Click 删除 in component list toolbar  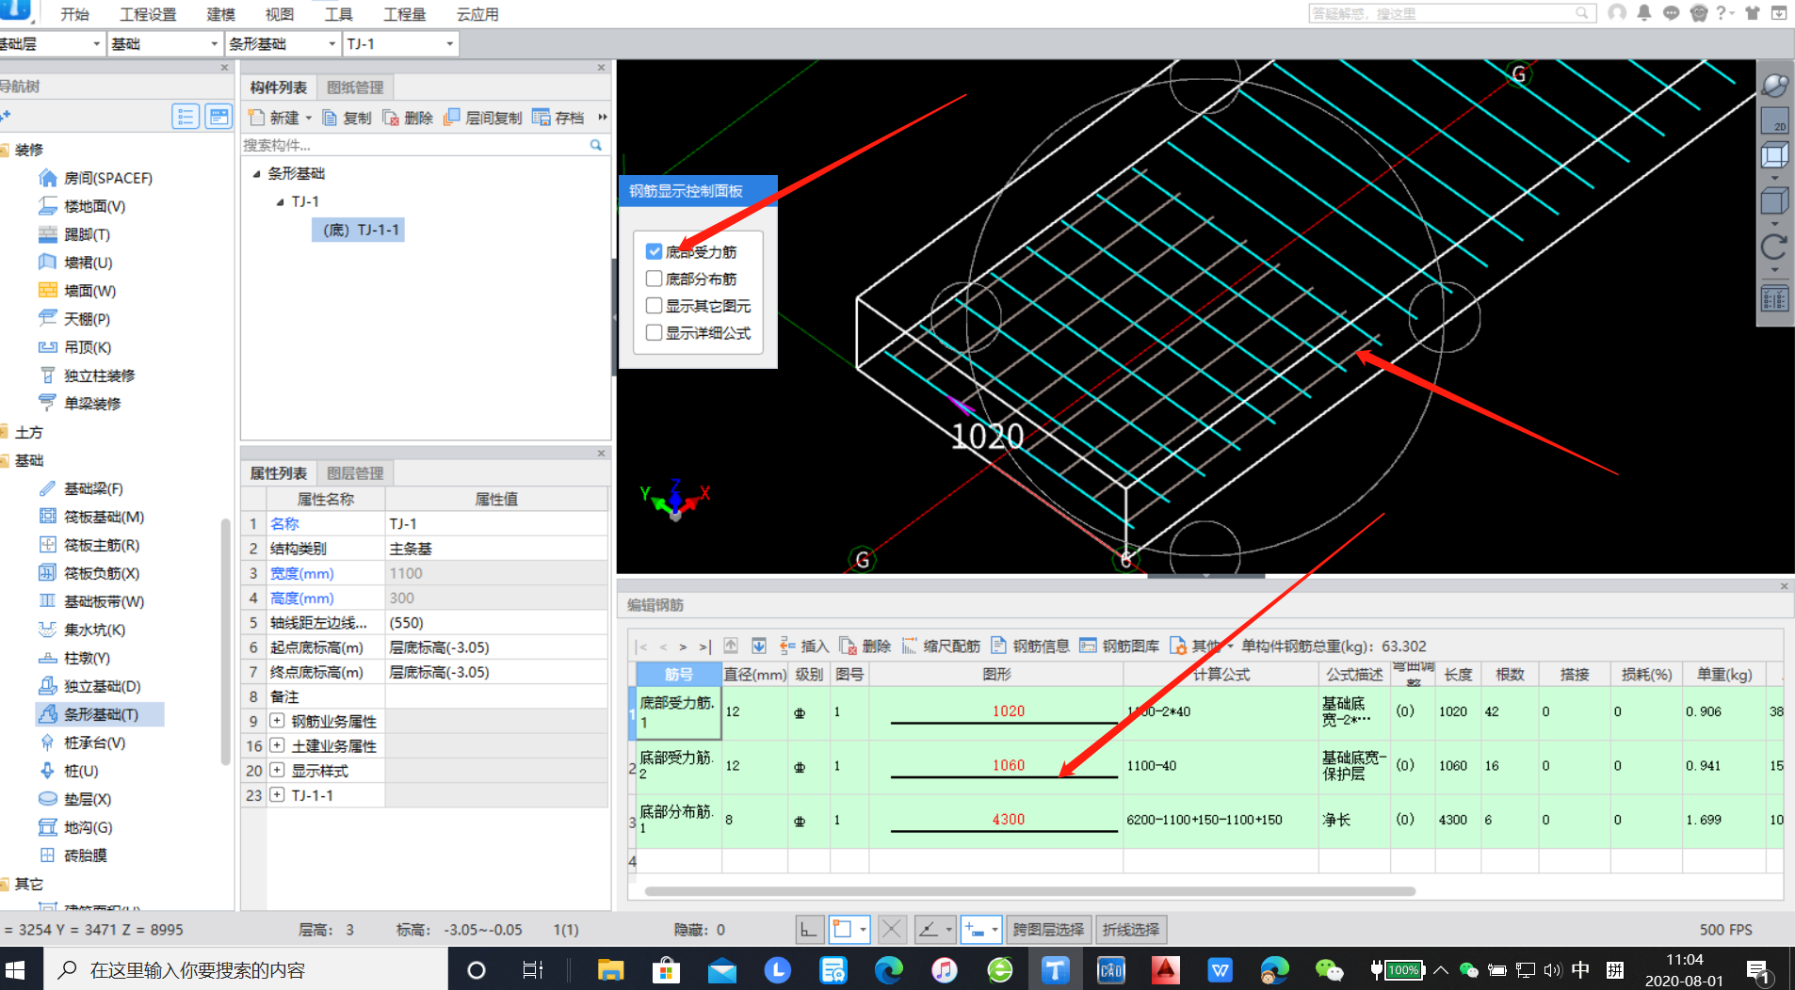pyautogui.click(x=408, y=118)
